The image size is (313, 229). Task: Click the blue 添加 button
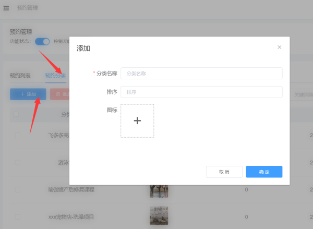tap(28, 94)
